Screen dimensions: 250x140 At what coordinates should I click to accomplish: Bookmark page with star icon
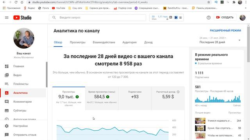click(209, 2)
